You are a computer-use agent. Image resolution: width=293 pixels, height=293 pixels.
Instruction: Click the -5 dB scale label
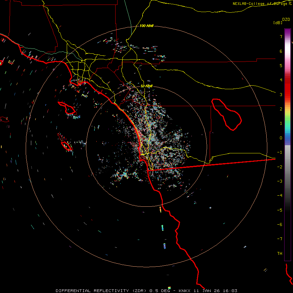(280, 210)
